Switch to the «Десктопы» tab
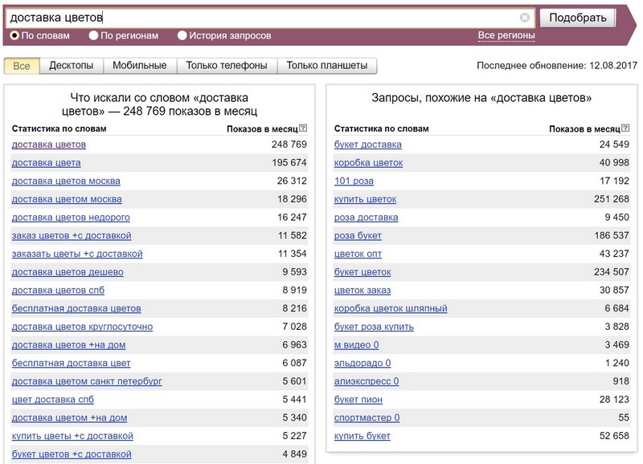Screen dimensions: 643x464 click(71, 66)
